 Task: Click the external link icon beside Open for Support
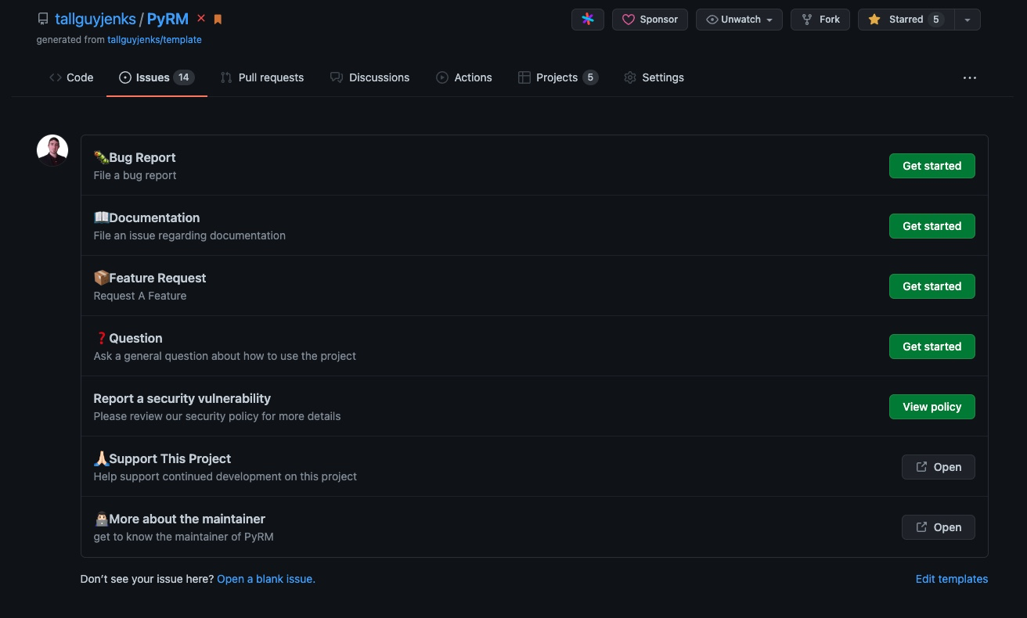[x=921, y=467]
